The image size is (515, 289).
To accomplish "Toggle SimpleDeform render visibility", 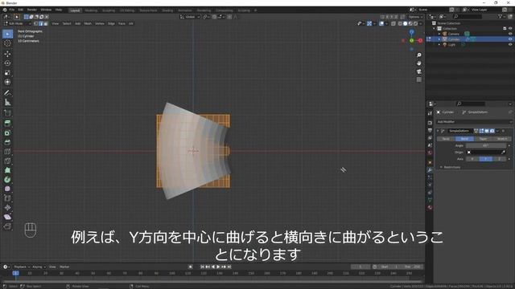I will pos(492,131).
